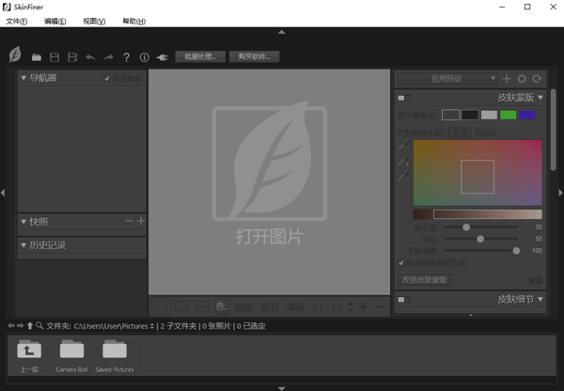This screenshot has width=564, height=391.
Task: Collapse the 历史记录 panel
Action: tap(24, 245)
